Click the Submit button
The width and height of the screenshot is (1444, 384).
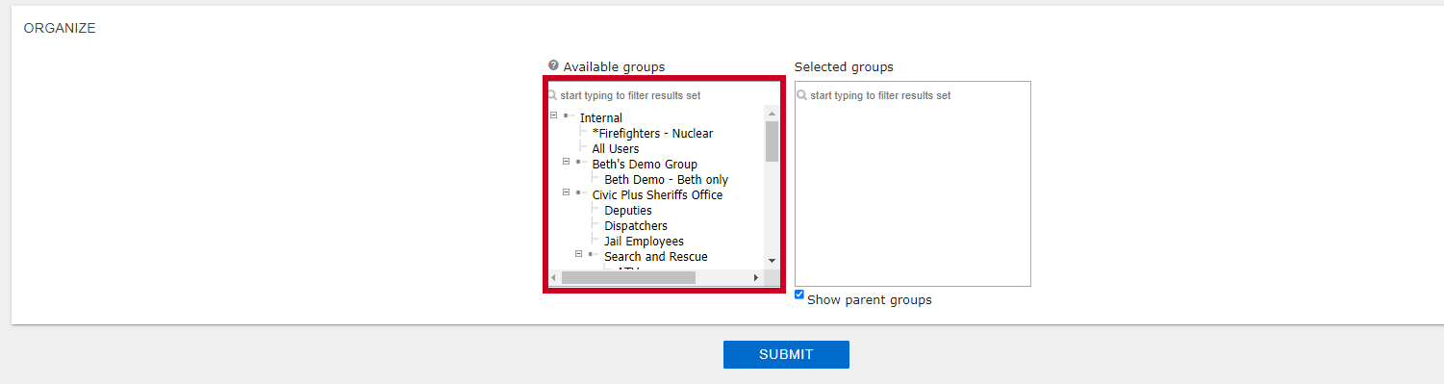tap(786, 354)
